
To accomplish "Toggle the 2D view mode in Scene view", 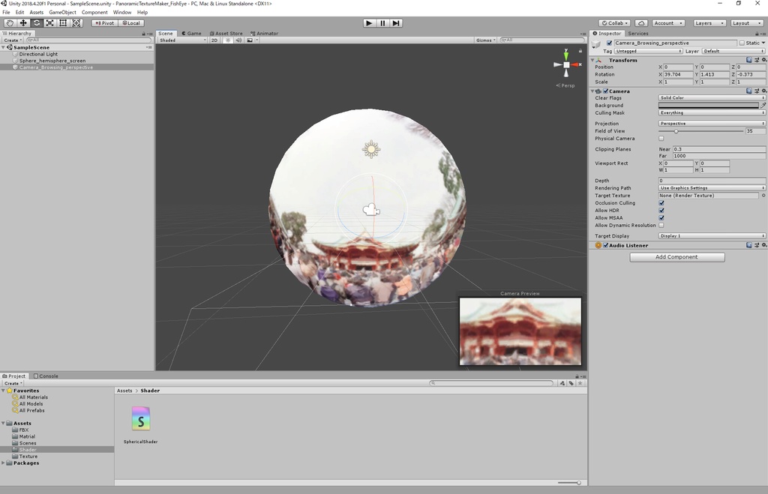I will pos(214,40).
